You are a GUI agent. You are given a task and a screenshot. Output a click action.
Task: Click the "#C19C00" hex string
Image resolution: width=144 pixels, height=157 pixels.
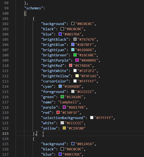click(76, 128)
